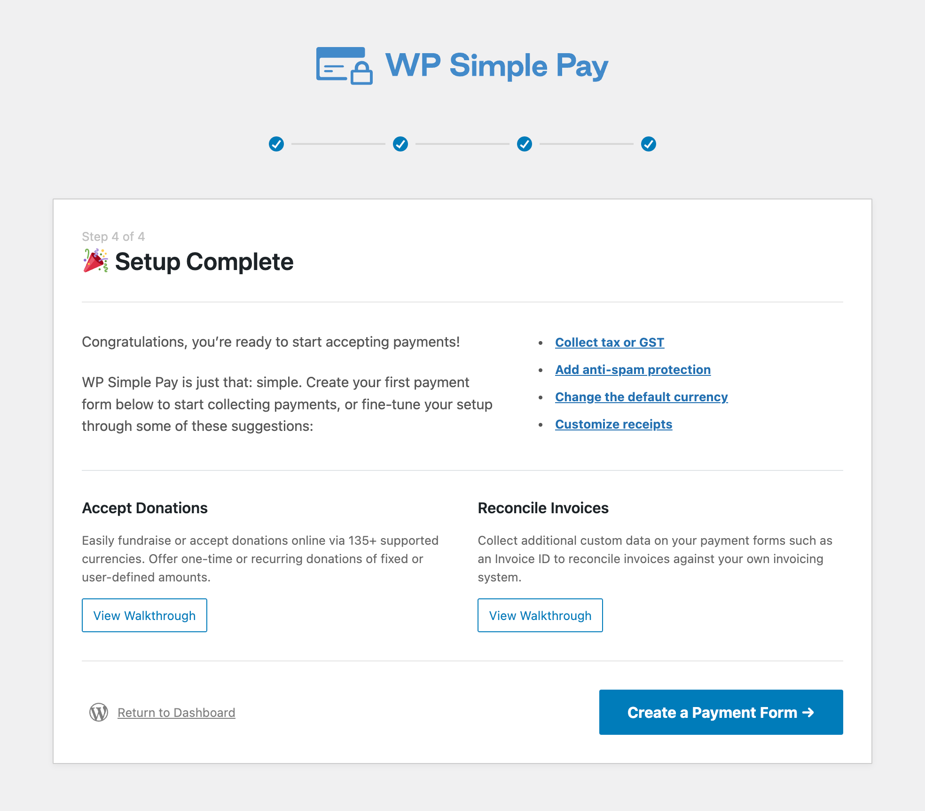925x811 pixels.
Task: Click the fourth blue checkmark step indicator
Action: (x=649, y=143)
